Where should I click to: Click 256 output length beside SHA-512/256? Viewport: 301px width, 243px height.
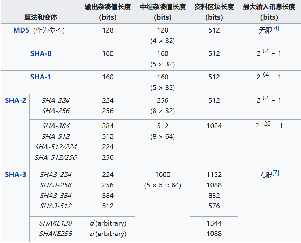[108, 158]
